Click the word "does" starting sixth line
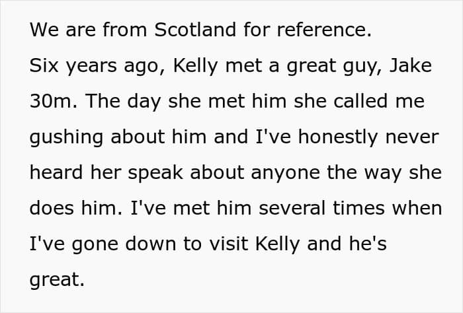This screenshot has height=313, width=463. pyautogui.click(x=52, y=208)
